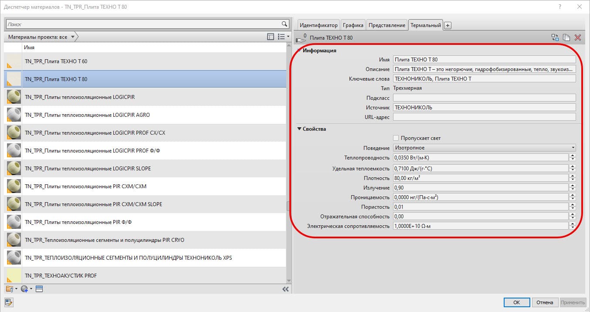Replace the thermal asset via swap icon
Image resolution: width=590 pixels, height=312 pixels.
click(555, 37)
